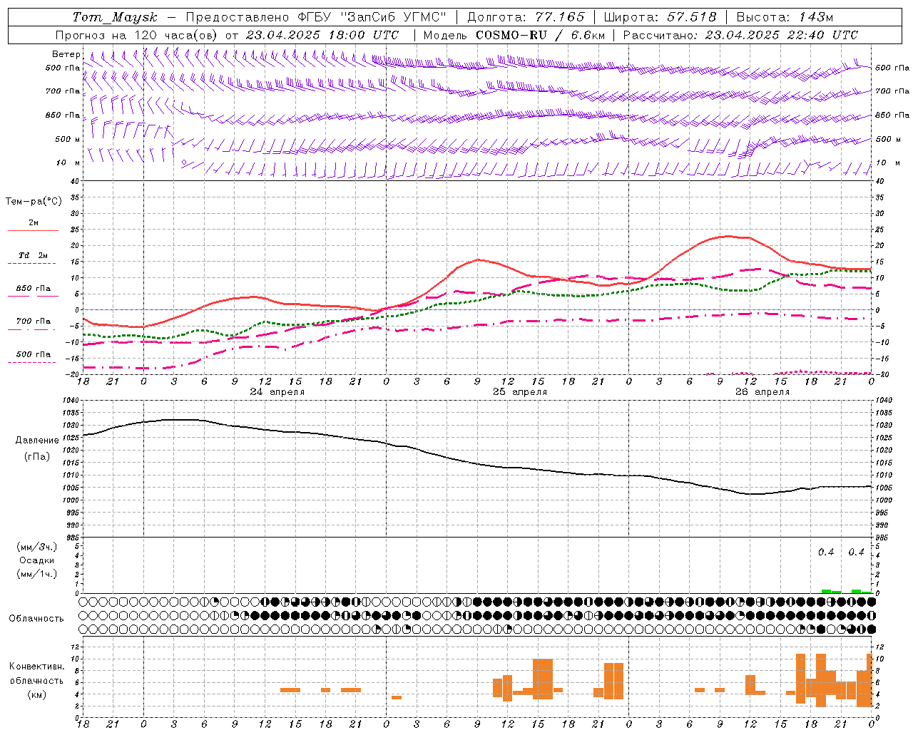Click the forecast start time 23.04.2025 18:00 UTC
This screenshot has width=913, height=730.
(x=322, y=35)
